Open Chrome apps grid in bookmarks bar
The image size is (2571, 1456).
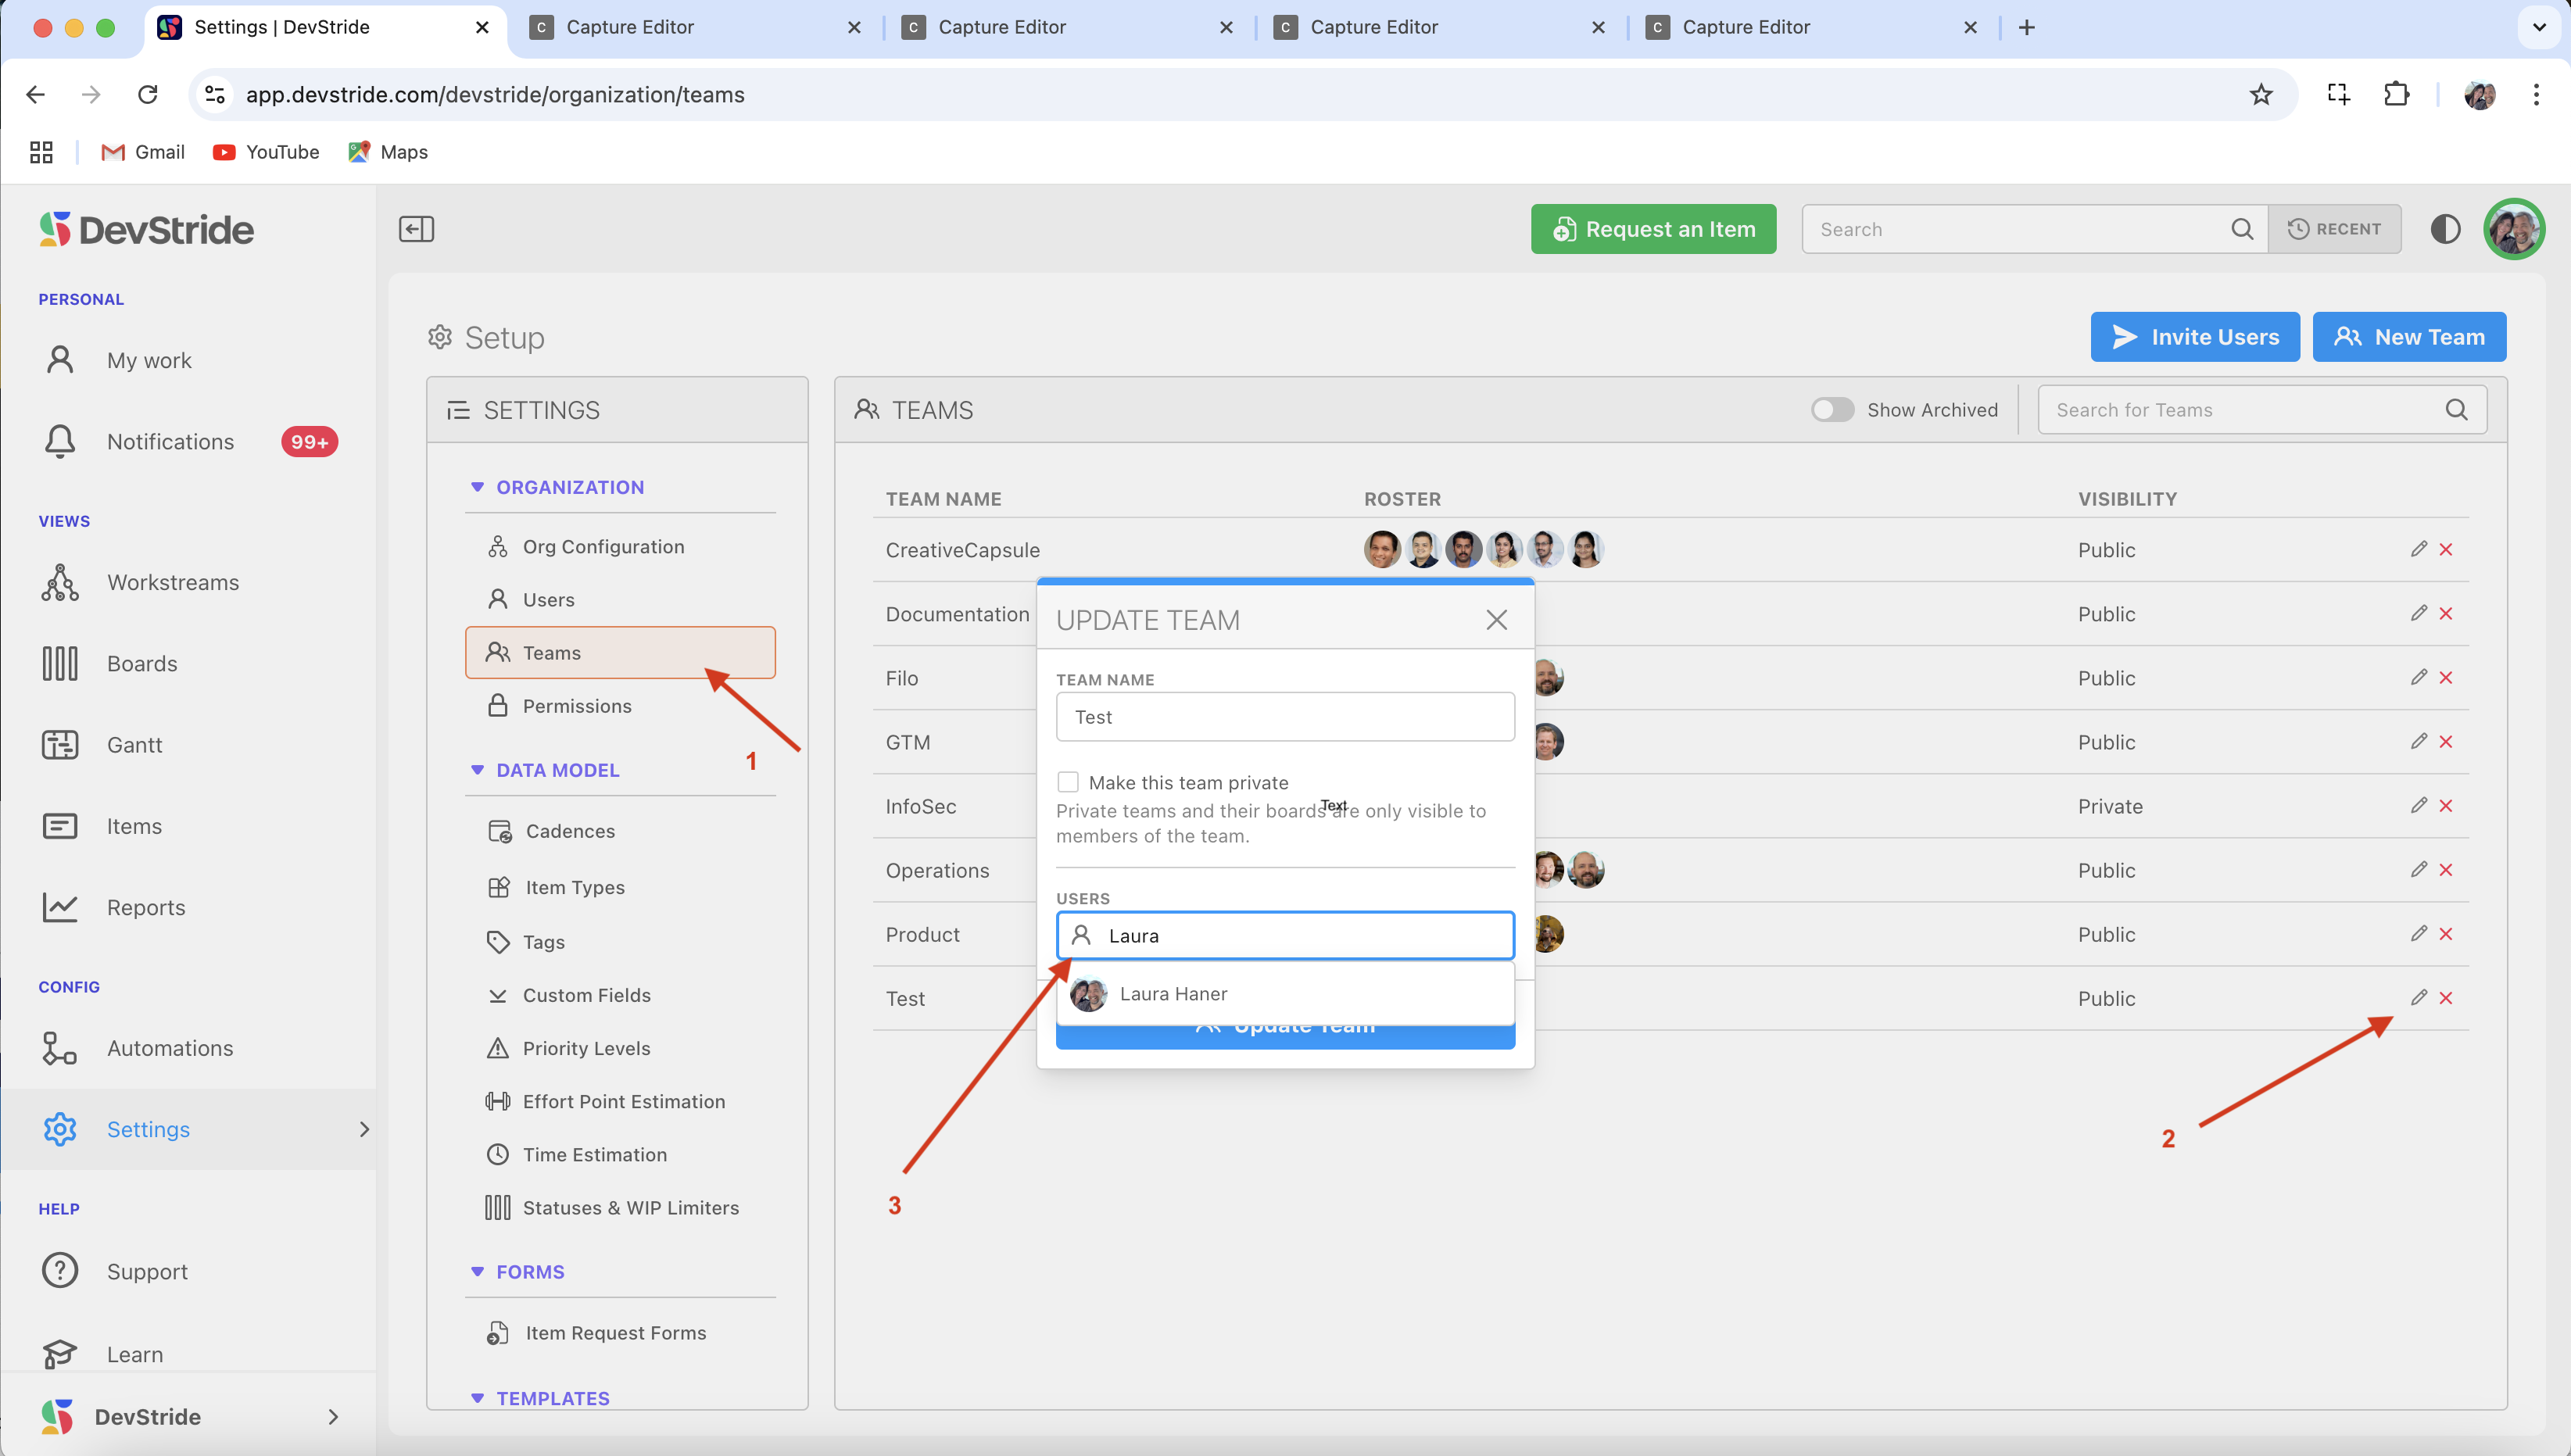pos(41,152)
